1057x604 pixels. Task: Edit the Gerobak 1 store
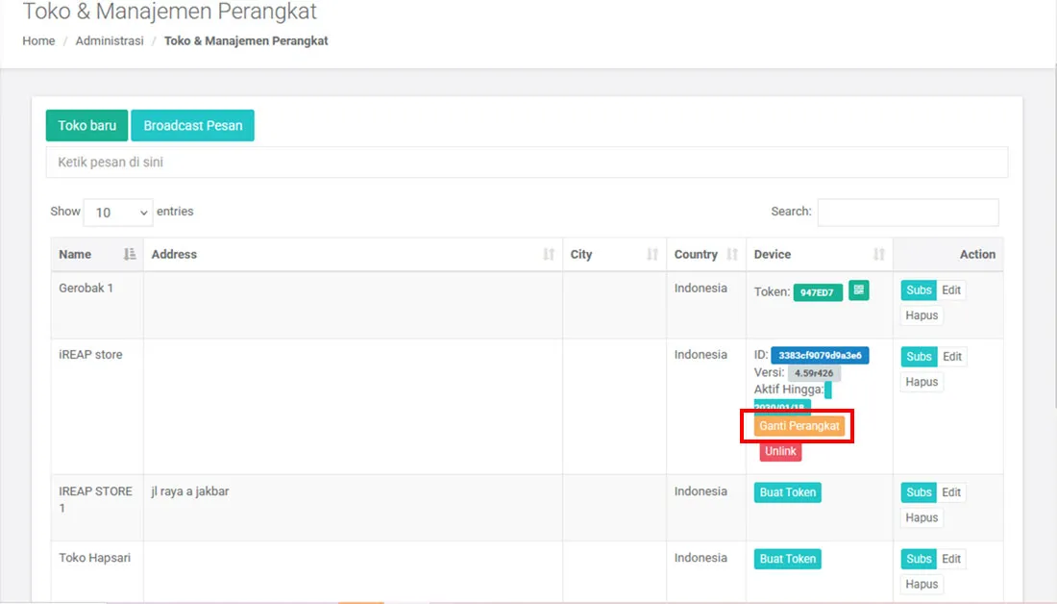click(x=951, y=290)
